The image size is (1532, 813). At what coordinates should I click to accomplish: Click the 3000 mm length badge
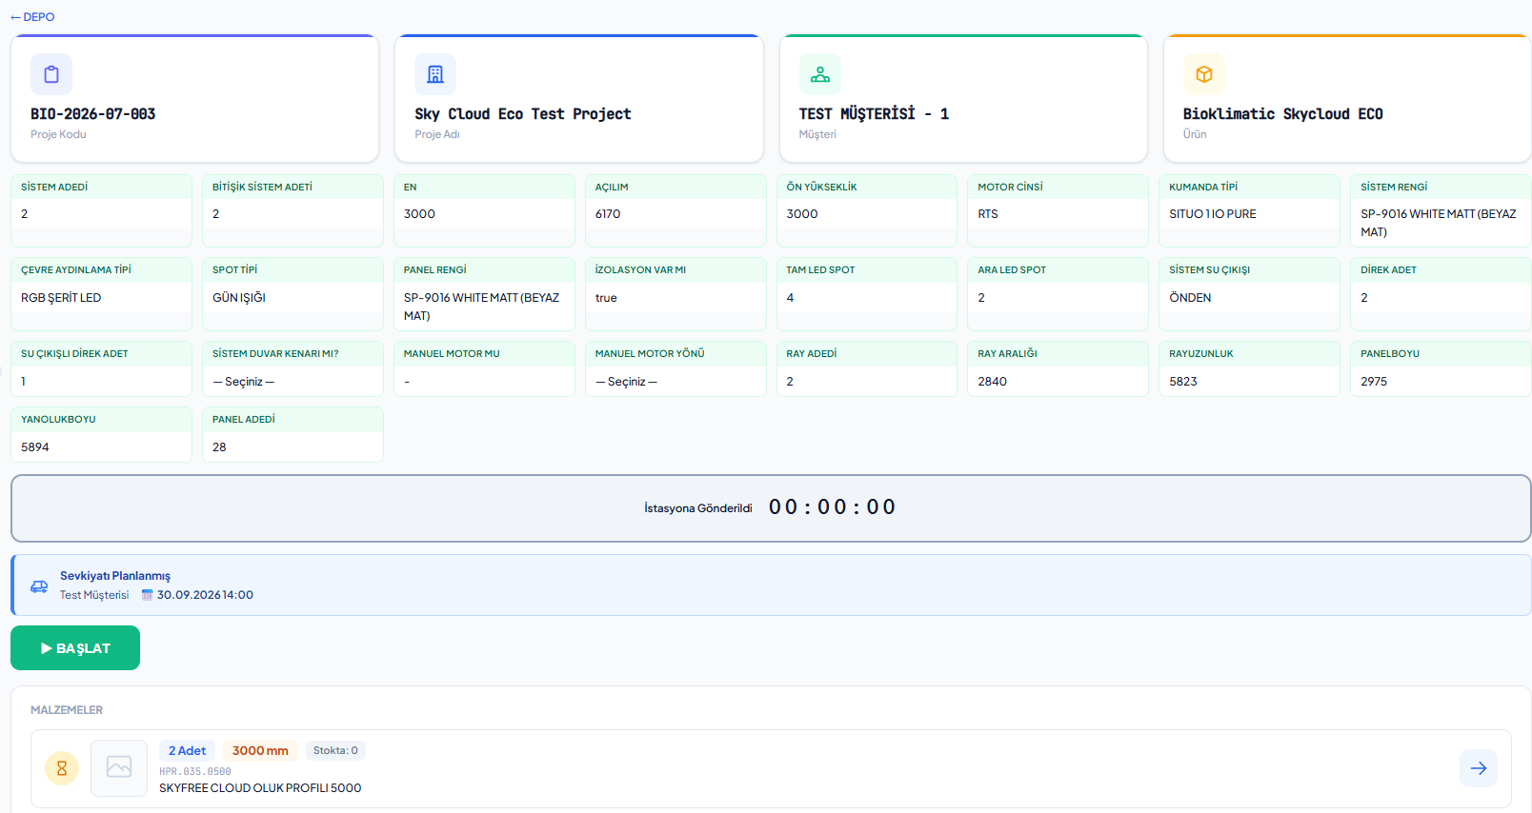[260, 751]
